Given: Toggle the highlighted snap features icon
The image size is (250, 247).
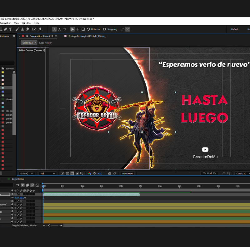Looking at the screenshot, I should point(127,29).
